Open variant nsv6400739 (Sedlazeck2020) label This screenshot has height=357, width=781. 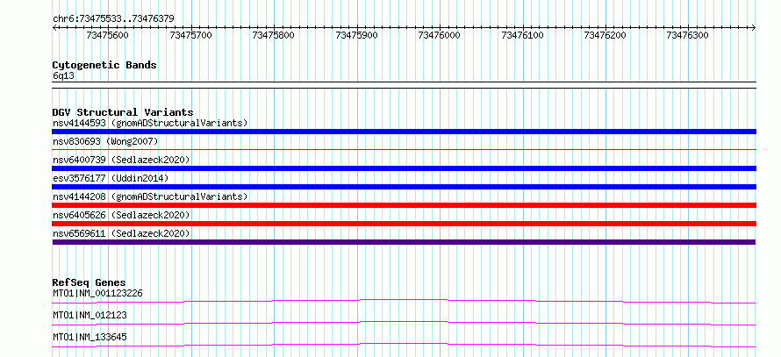pyautogui.click(x=121, y=160)
